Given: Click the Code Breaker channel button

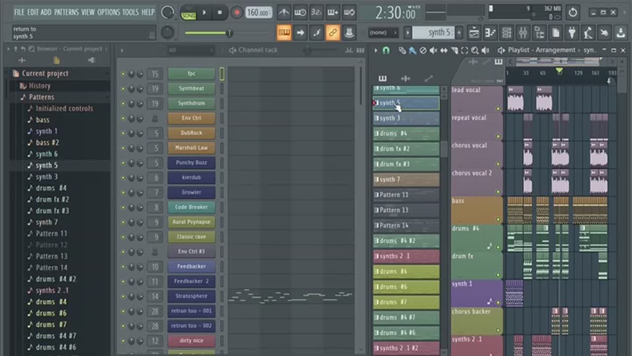Looking at the screenshot, I should tap(191, 207).
